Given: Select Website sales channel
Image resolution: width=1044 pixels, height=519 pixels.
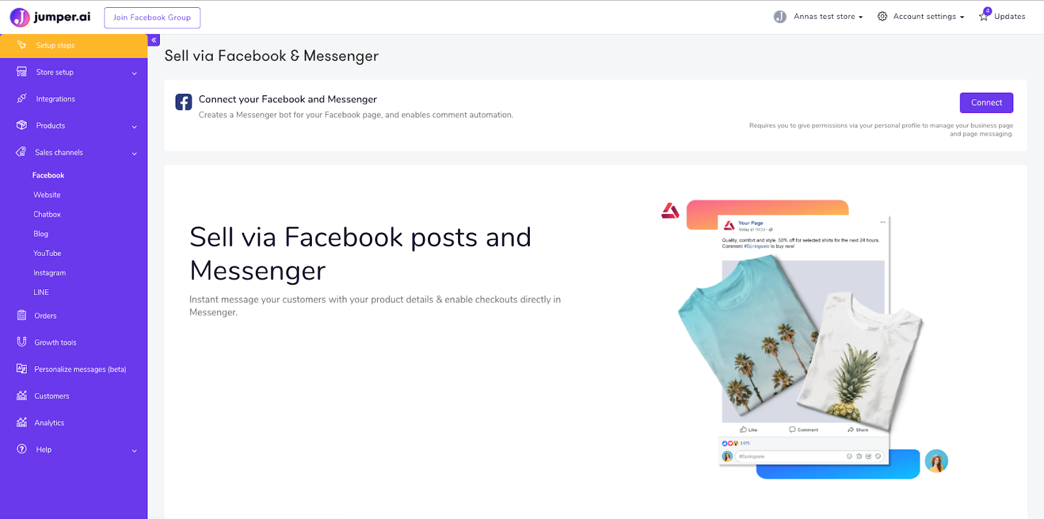Looking at the screenshot, I should pos(47,195).
